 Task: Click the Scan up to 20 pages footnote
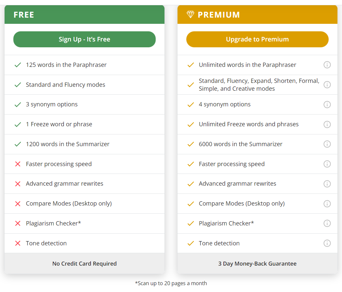171,283
